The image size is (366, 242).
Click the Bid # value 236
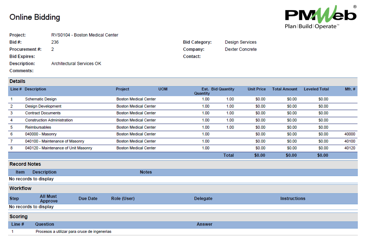(x=55, y=42)
